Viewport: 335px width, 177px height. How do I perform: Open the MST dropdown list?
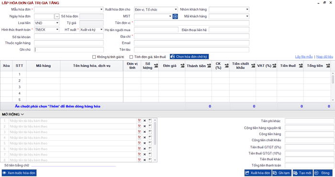click(x=170, y=16)
